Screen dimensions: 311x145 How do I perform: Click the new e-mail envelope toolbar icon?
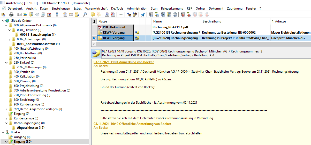(71, 14)
